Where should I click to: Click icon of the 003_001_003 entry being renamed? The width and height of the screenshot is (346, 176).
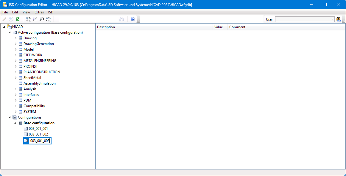[26, 141]
